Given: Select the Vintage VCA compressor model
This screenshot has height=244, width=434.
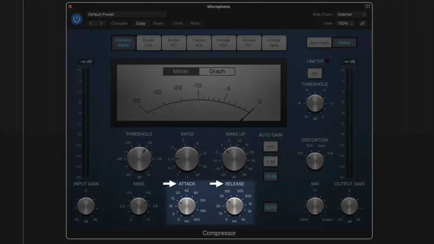Looking at the screenshot, I should click(224, 43).
